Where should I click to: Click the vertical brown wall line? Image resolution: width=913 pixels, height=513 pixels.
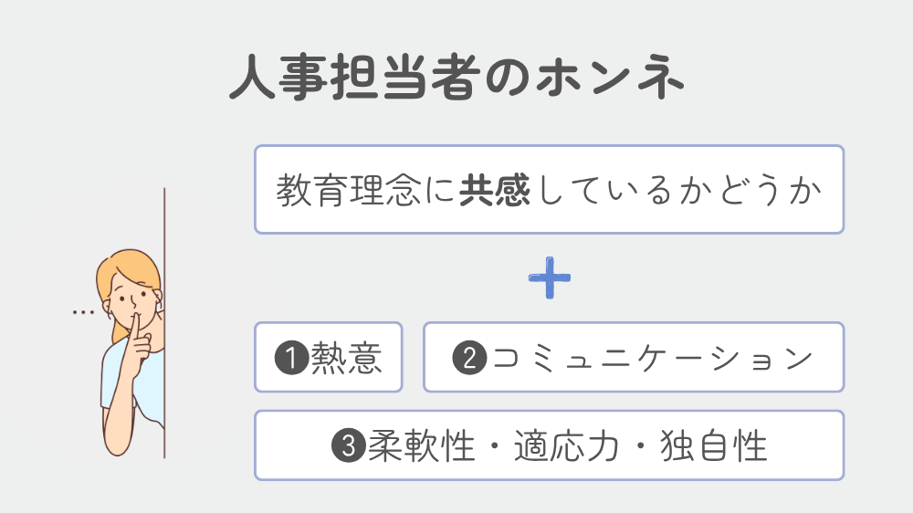click(164, 323)
